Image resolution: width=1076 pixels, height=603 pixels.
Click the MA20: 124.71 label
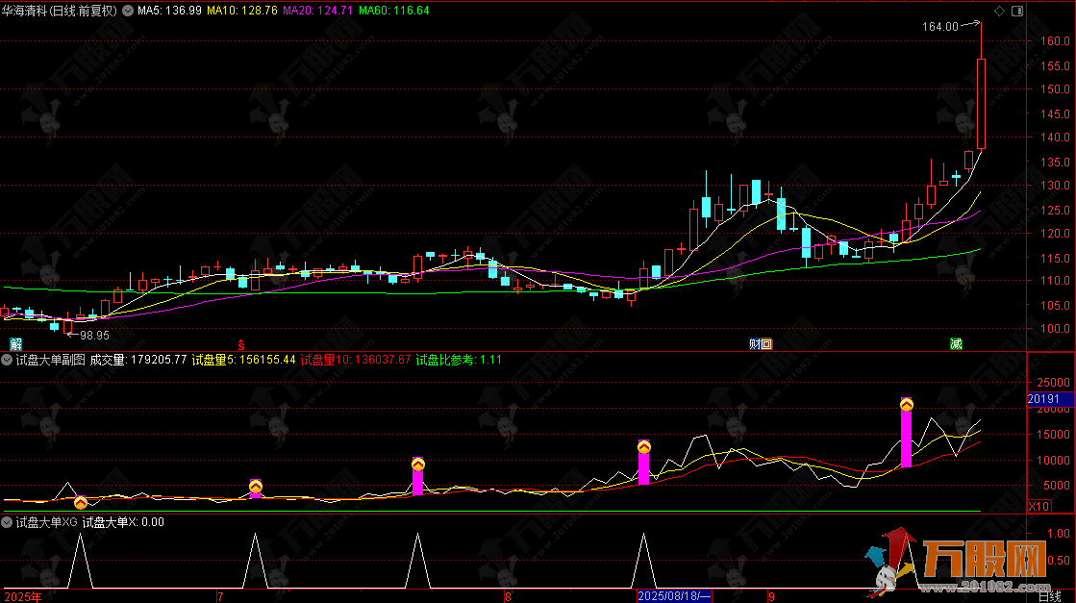(x=317, y=11)
